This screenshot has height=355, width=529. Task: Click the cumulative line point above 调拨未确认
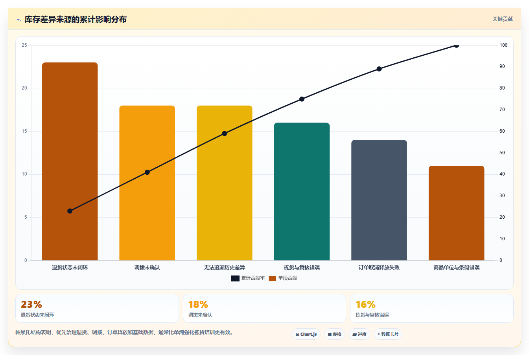pos(147,172)
